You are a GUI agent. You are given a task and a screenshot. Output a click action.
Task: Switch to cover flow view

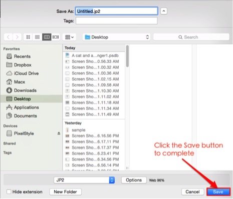[x=56, y=37]
